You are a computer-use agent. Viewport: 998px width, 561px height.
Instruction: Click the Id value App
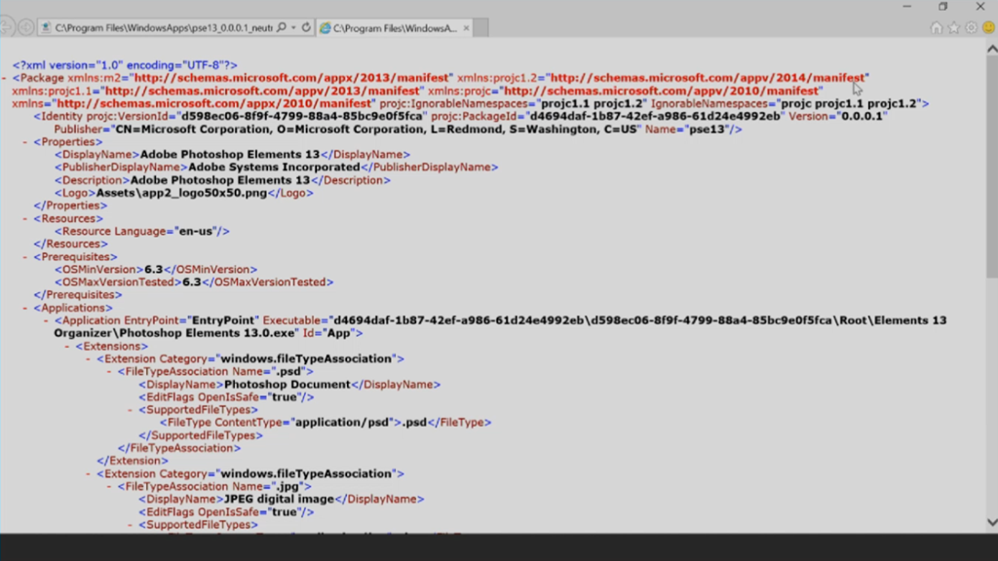tap(338, 333)
